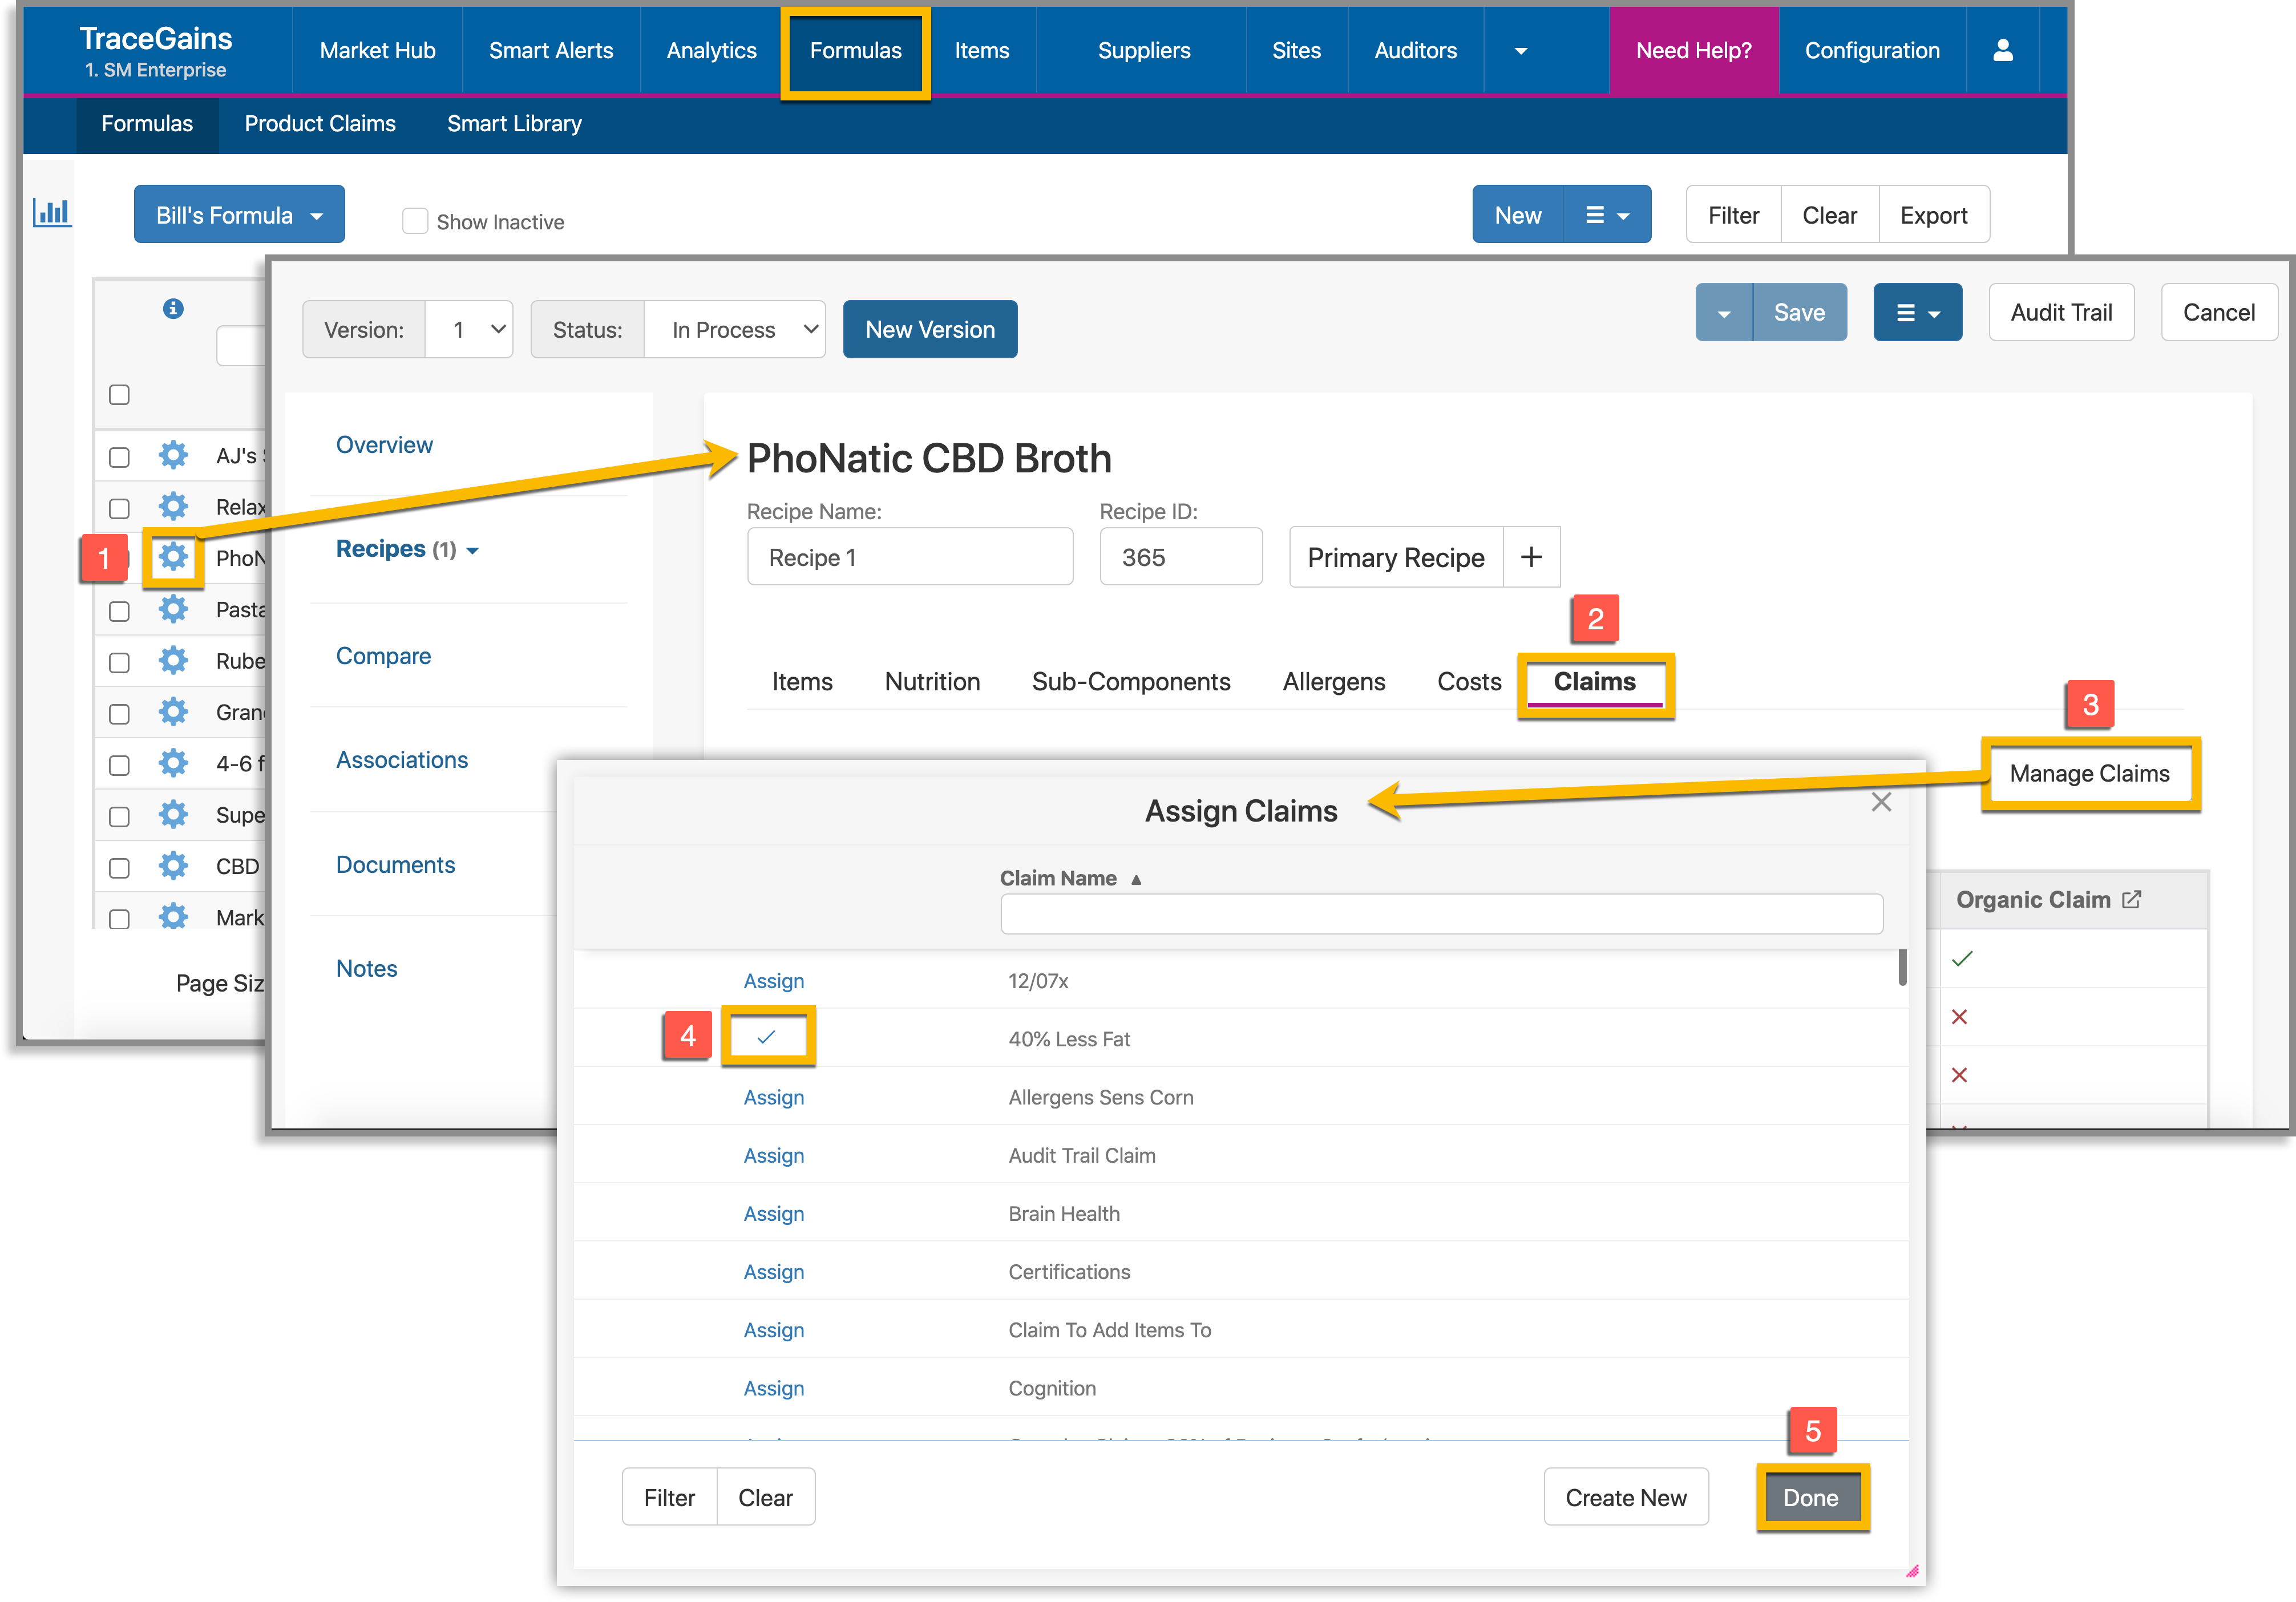Image resolution: width=2296 pixels, height=1602 pixels.
Task: Tick the checkbox next to the Pasta formula
Action: click(x=119, y=611)
